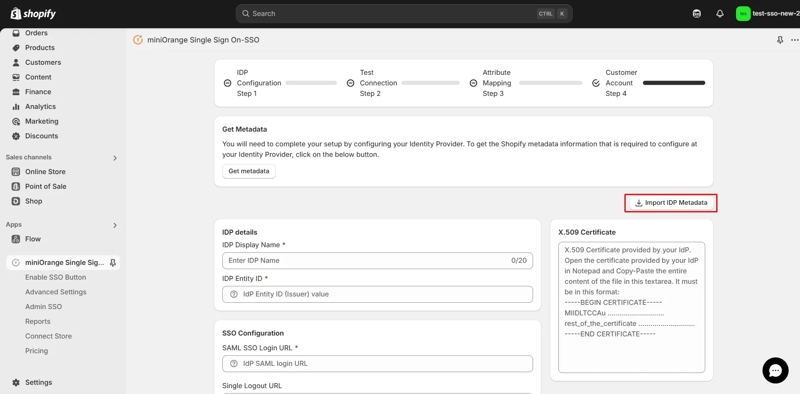Click the Test Connection progress bar

430,83
